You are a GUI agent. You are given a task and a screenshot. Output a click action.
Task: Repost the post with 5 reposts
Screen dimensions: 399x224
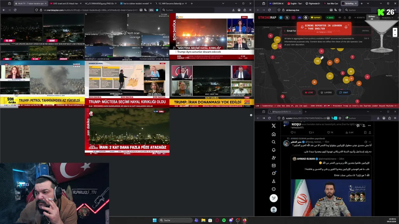pyautogui.click(x=311, y=133)
